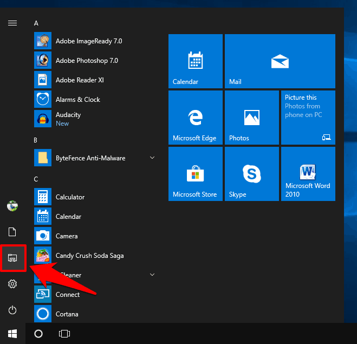The image size is (357, 344).
Task: Open the Skype tile
Action: pyautogui.click(x=251, y=174)
